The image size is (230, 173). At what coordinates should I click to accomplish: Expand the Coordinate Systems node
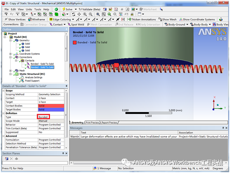tap(11, 54)
